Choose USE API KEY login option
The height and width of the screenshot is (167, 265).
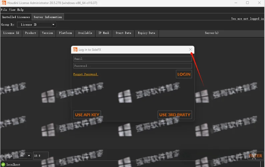point(87,115)
